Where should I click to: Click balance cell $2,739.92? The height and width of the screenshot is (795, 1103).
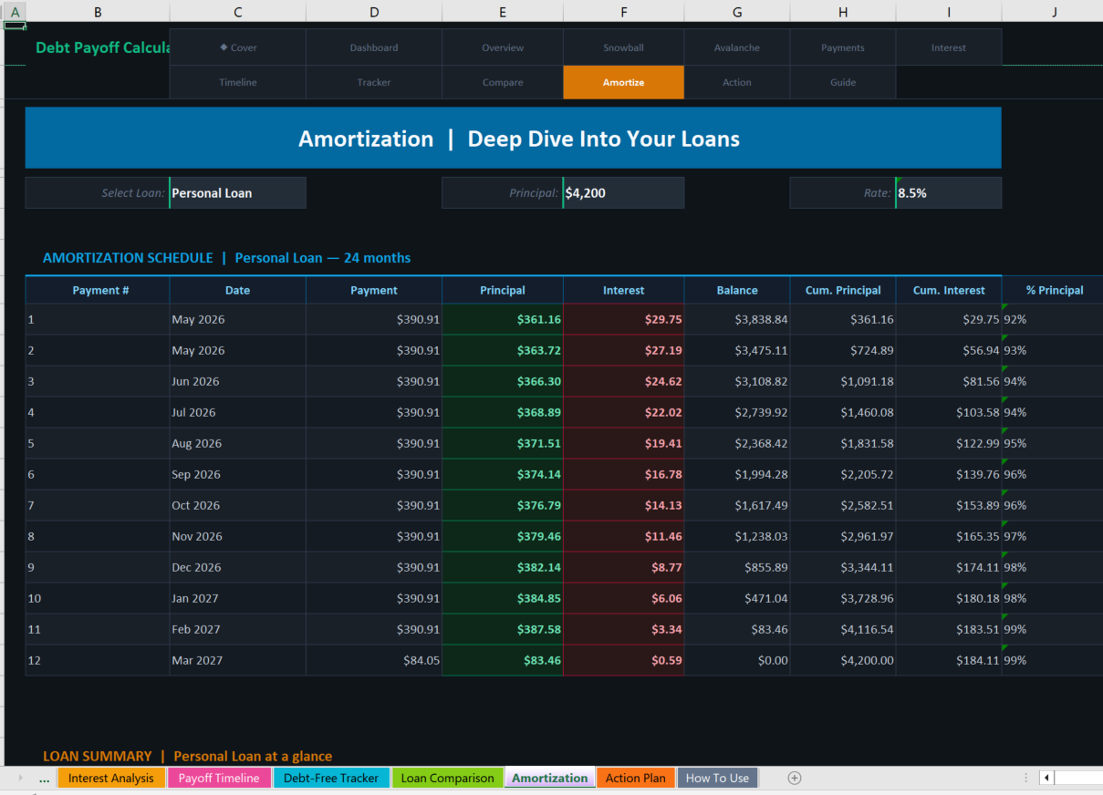coord(737,412)
